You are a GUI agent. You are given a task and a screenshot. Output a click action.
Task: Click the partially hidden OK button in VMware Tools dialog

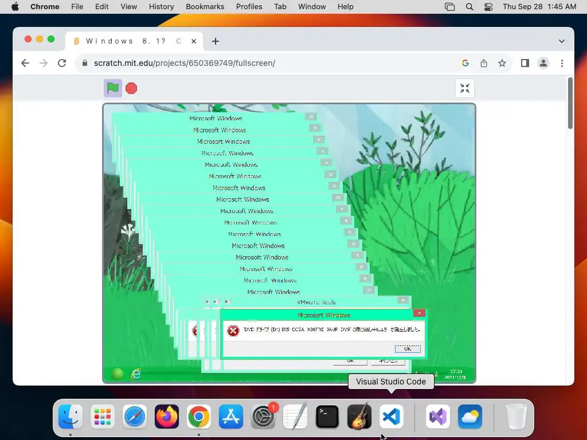pos(350,361)
